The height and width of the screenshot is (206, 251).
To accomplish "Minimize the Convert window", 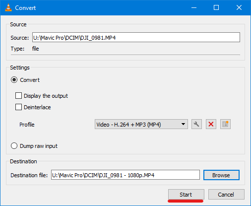I will (x=194, y=7).
